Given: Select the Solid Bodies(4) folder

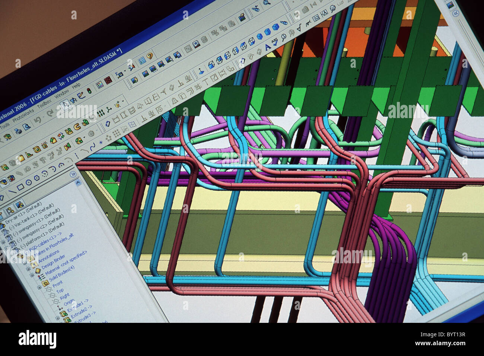Looking at the screenshot, I should point(61,274).
